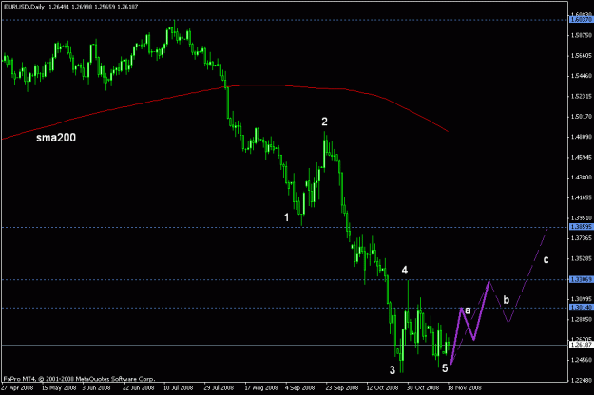Click the '15 May 2008' date label
This screenshot has width=594, height=395.
click(x=59, y=387)
